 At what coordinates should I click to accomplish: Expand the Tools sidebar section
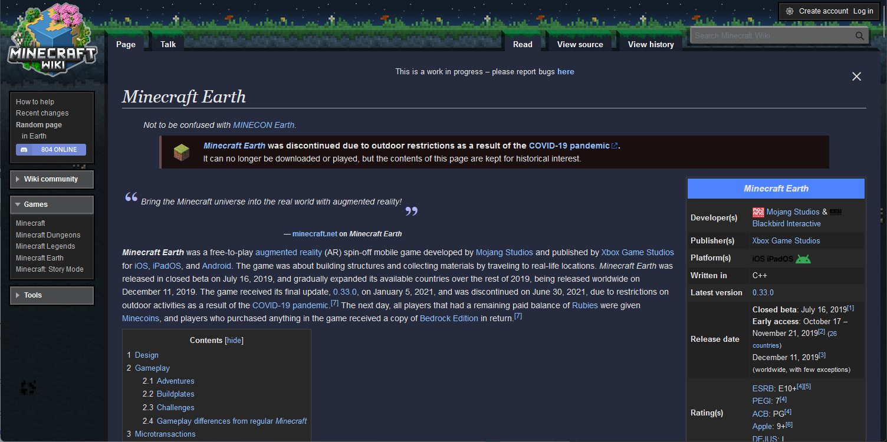coord(52,295)
